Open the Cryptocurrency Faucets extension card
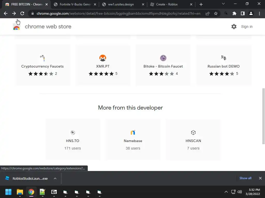265x198 pixels. pos(42,65)
